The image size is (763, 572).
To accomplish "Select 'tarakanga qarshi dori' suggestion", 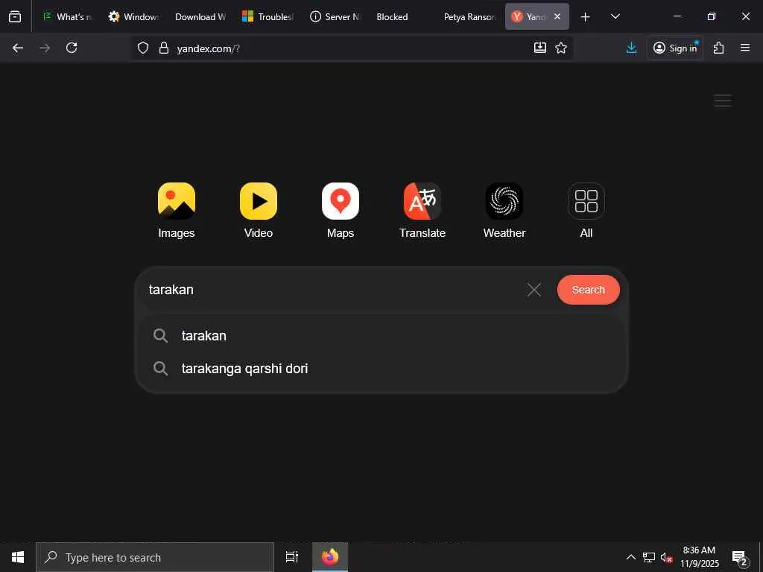I will pos(381,368).
